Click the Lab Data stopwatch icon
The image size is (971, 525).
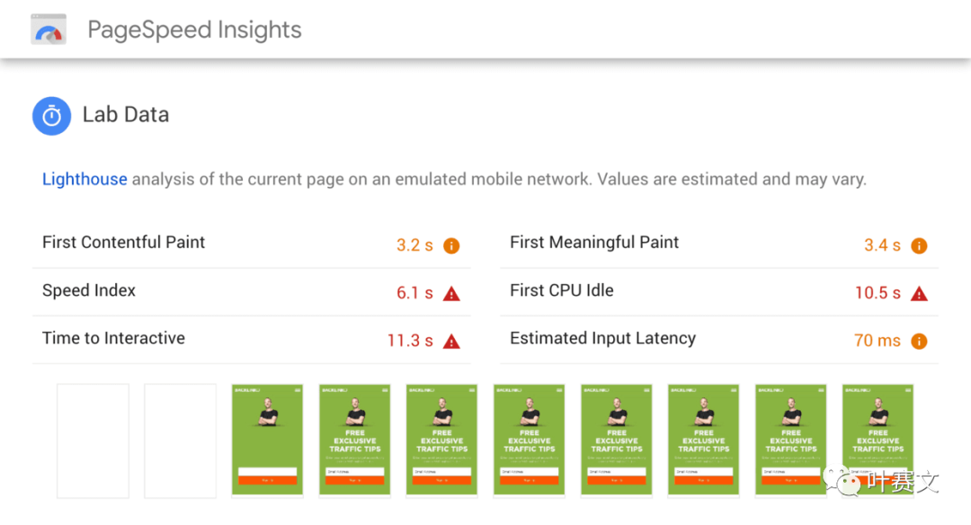[x=52, y=116]
